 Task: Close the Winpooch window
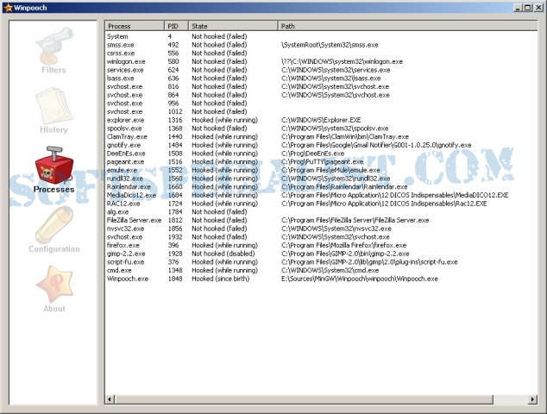(x=538, y=8)
